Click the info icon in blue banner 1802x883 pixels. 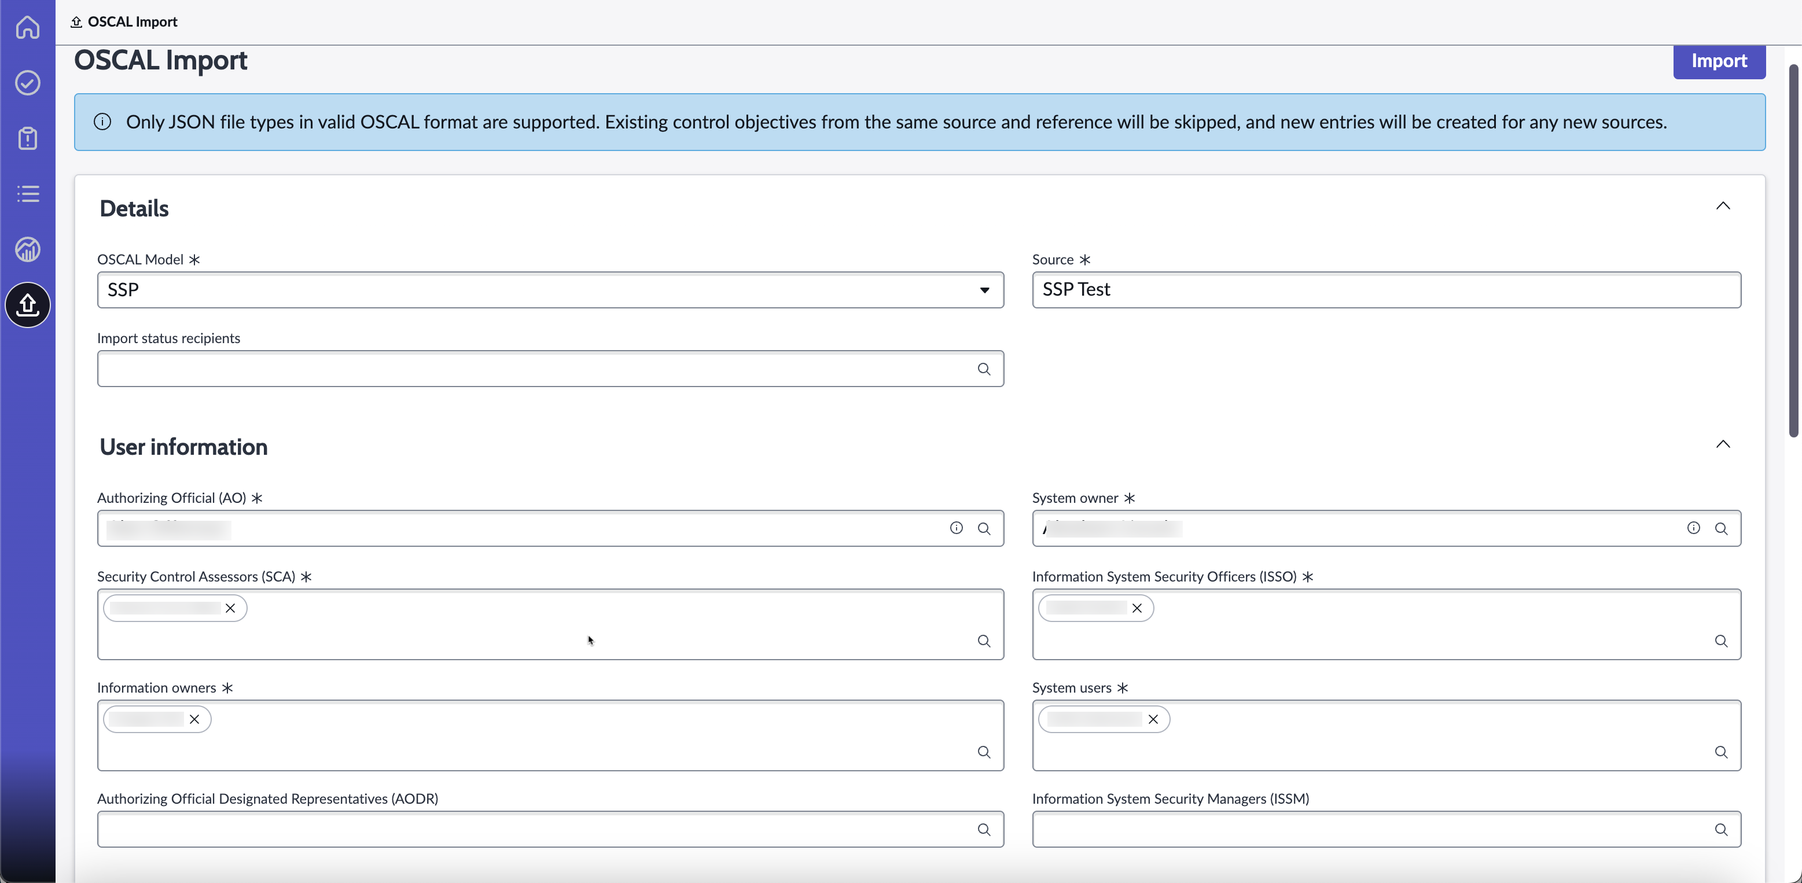point(102,122)
